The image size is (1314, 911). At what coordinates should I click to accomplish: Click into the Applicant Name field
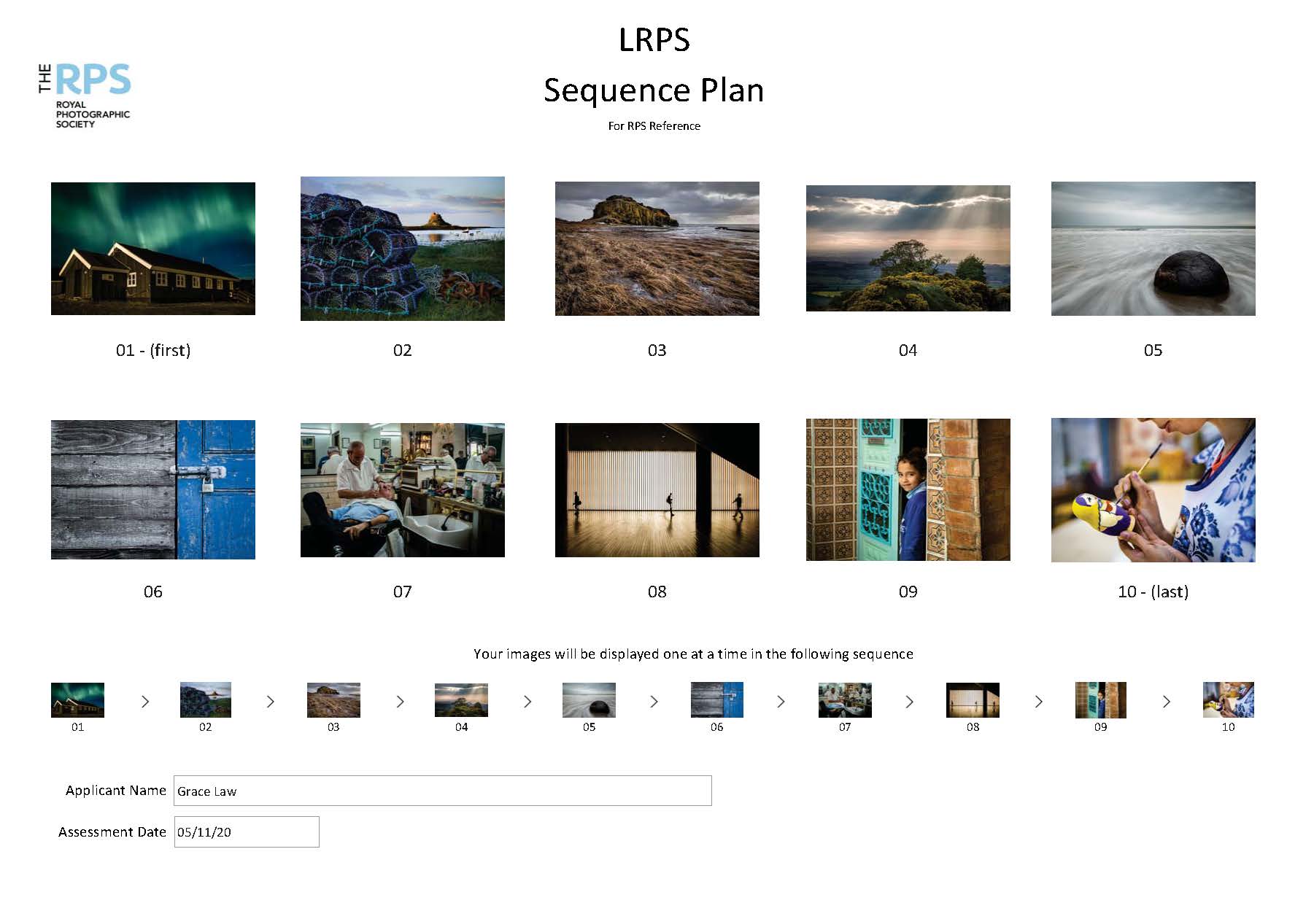coord(442,791)
